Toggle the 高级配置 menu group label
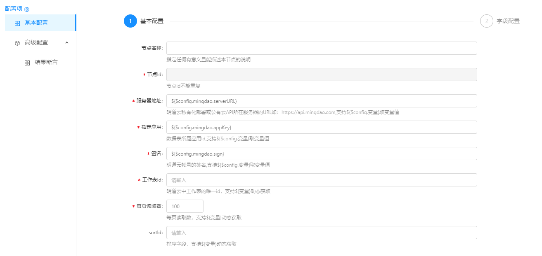Screen dimensions: 542x256 tap(36, 42)
